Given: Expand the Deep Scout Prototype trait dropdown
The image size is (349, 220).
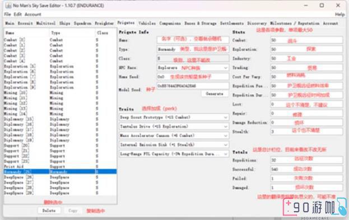Looking at the screenshot, I should click(174, 117).
